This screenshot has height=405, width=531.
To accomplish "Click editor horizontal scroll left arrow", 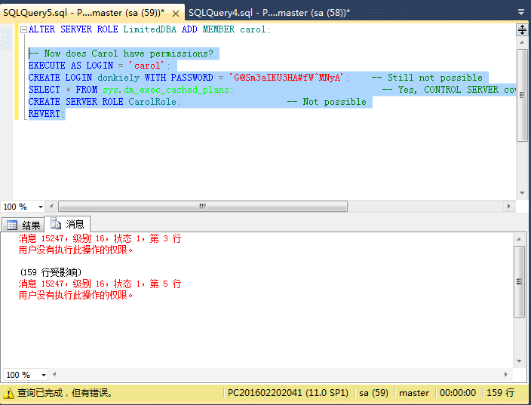I will tap(52, 206).
